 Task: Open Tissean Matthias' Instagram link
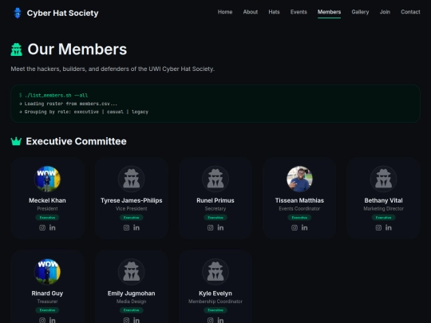[295, 227]
